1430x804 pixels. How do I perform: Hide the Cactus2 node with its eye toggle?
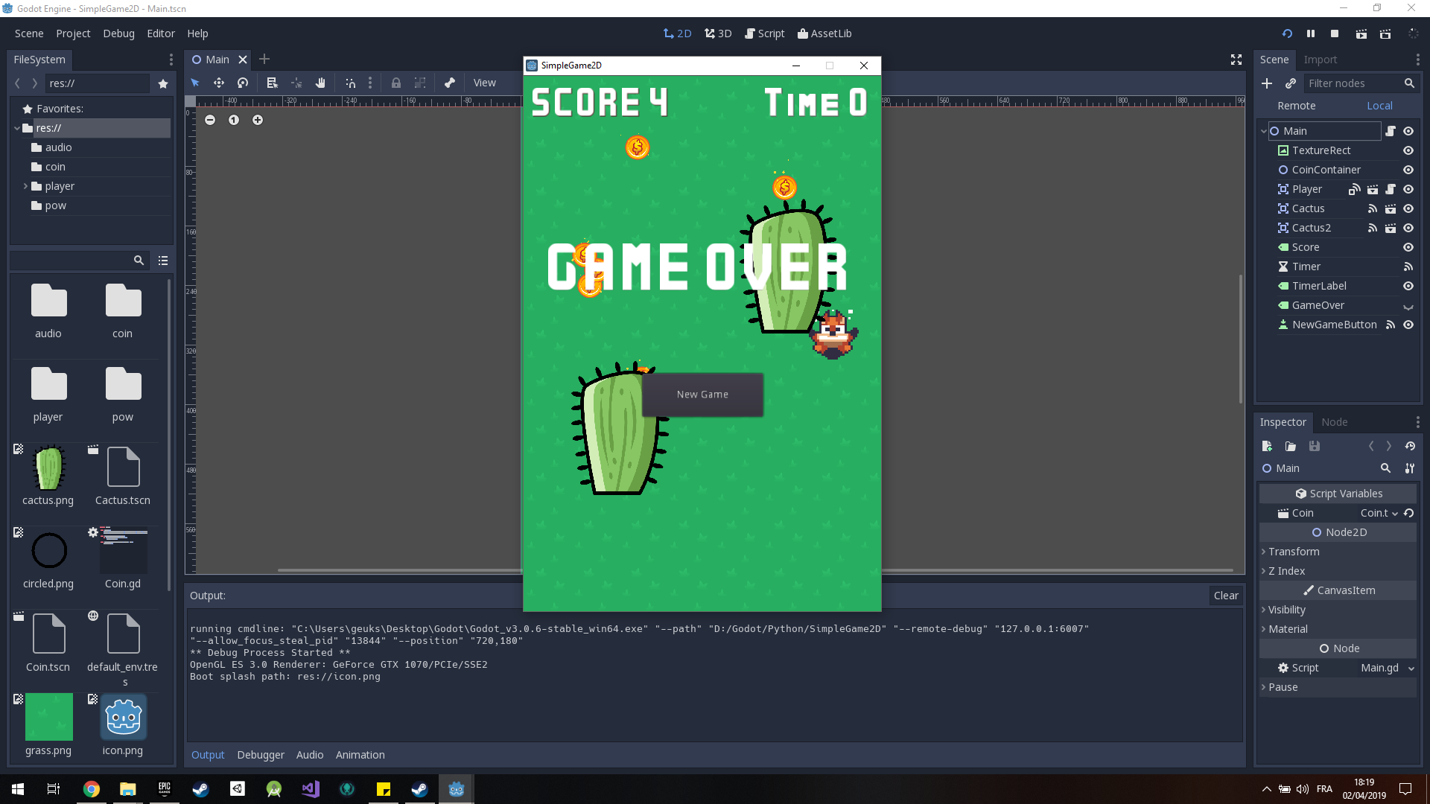pyautogui.click(x=1408, y=228)
